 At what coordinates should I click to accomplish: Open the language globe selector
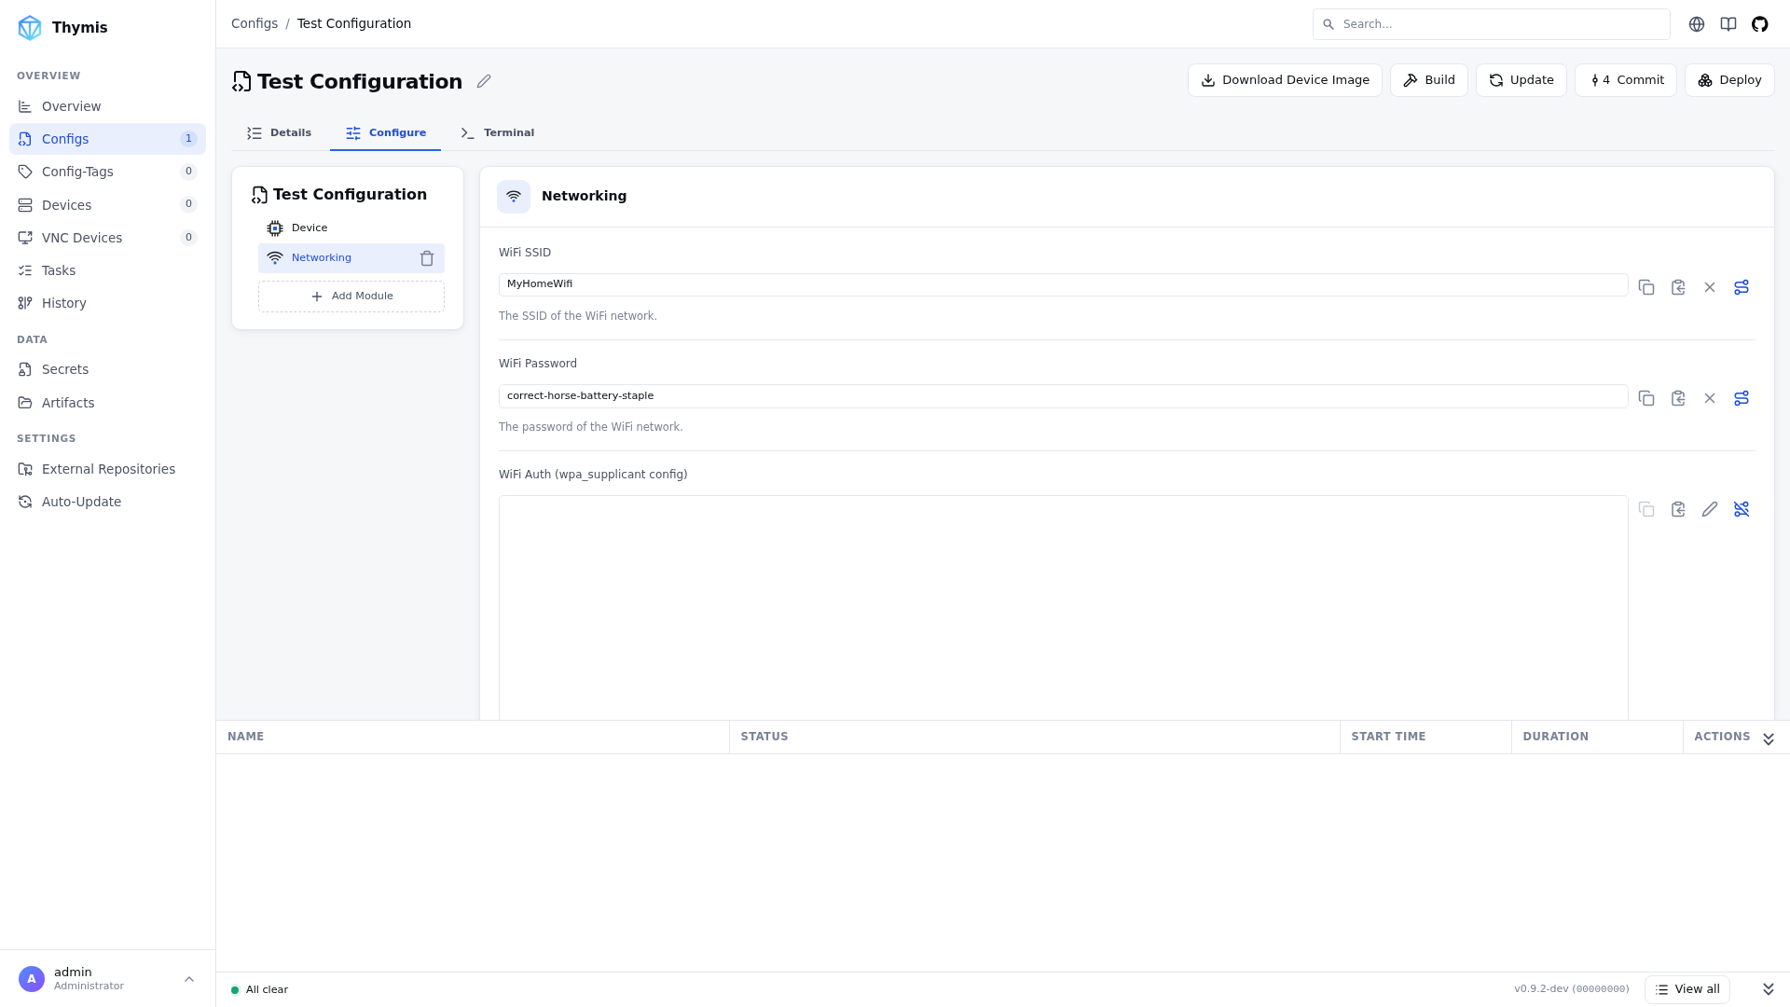[x=1697, y=24]
